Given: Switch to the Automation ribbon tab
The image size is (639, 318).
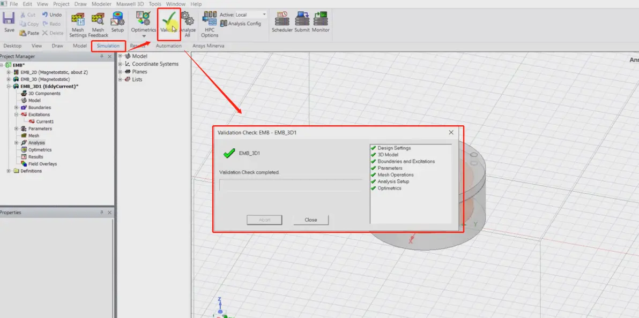Looking at the screenshot, I should (168, 46).
